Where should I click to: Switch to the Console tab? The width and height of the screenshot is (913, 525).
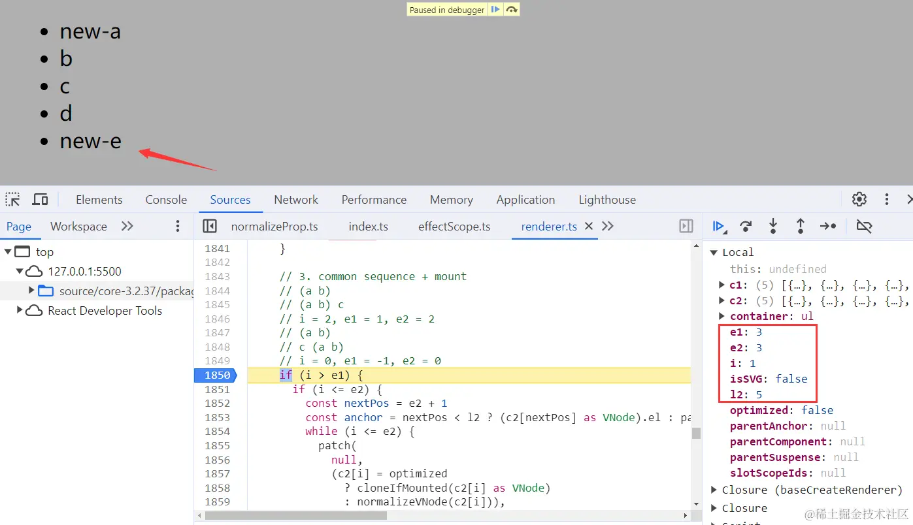pos(166,200)
